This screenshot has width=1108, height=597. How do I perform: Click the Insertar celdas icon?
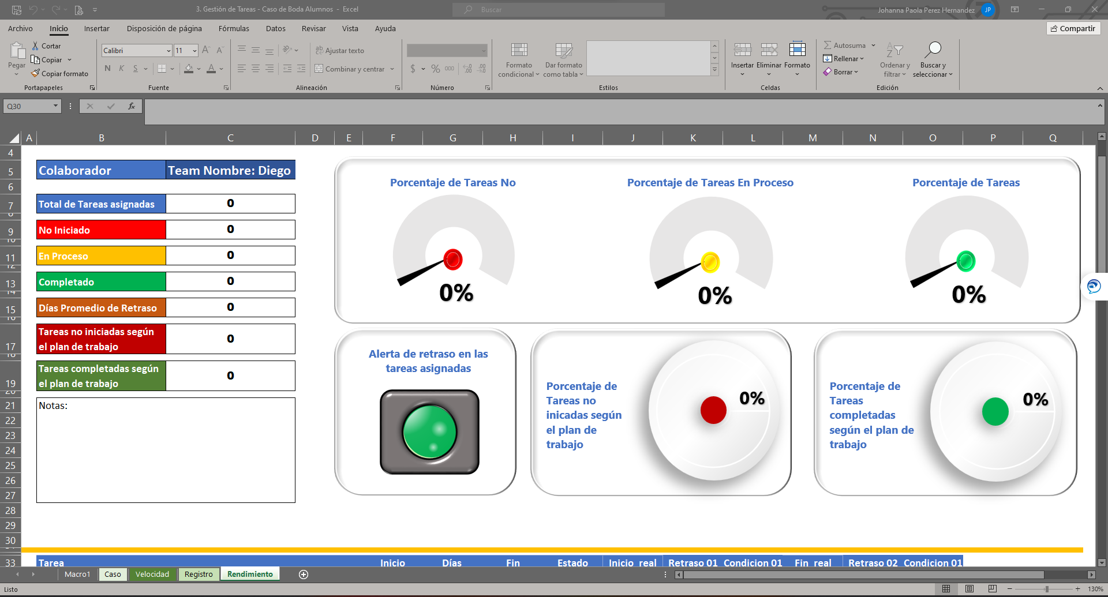742,51
